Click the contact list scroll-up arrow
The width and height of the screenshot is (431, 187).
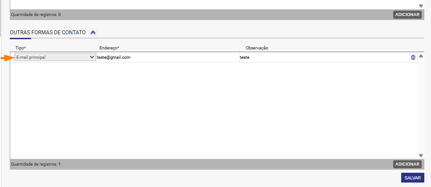[421, 56]
